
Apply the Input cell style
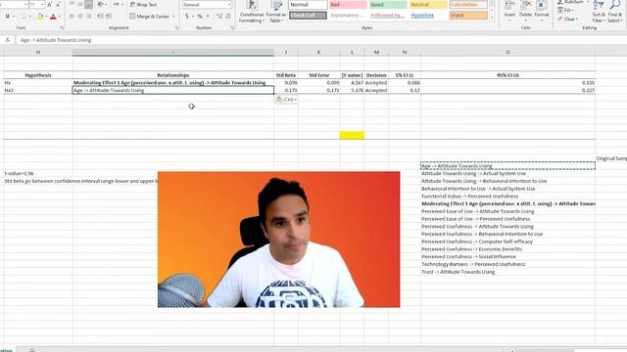(x=468, y=16)
